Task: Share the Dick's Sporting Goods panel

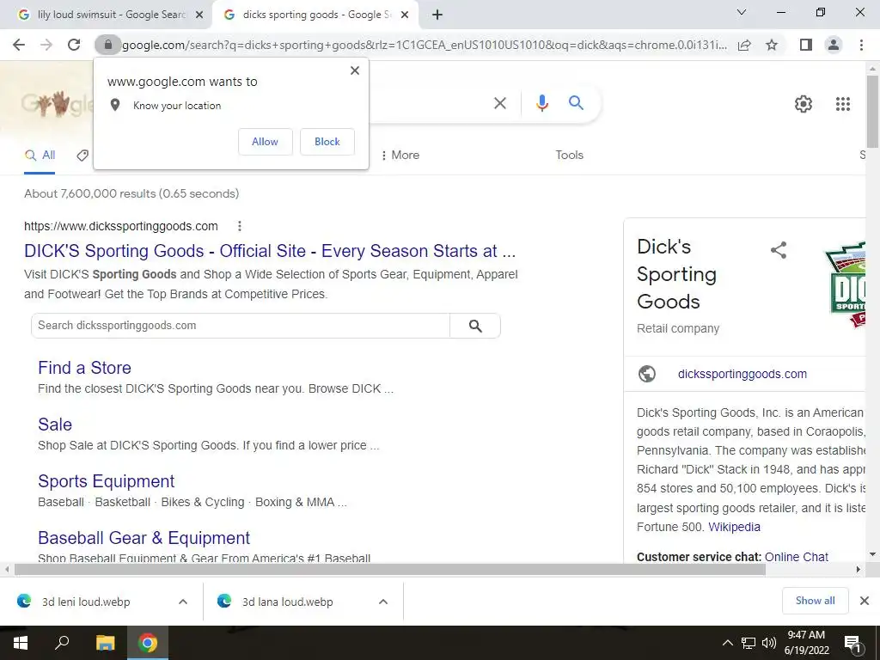Action: [778, 250]
